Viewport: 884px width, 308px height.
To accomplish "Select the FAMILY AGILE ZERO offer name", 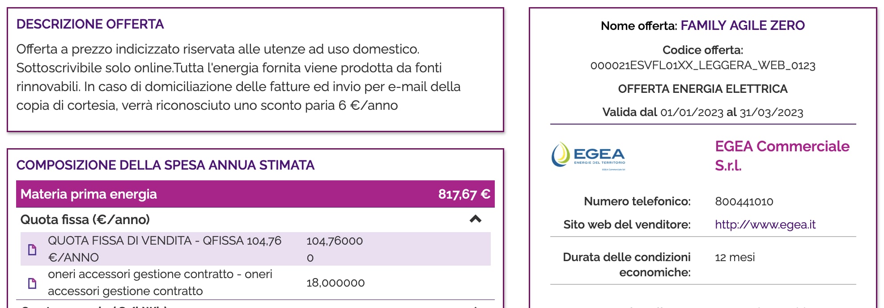I will [x=743, y=25].
